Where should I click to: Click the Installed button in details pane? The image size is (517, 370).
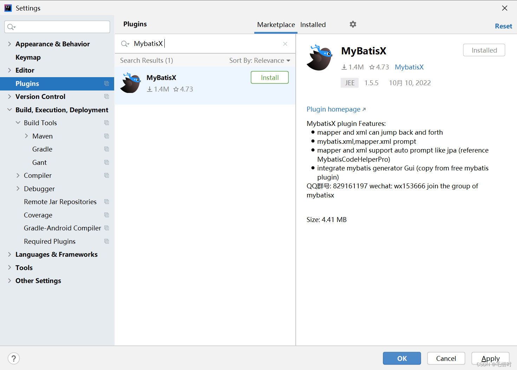tap(484, 50)
